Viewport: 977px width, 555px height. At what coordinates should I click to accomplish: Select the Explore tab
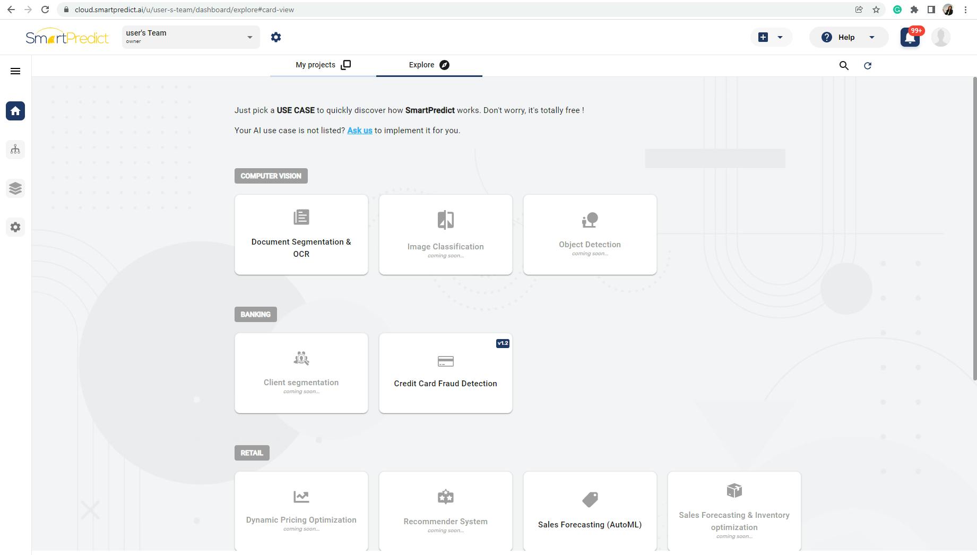coord(429,65)
